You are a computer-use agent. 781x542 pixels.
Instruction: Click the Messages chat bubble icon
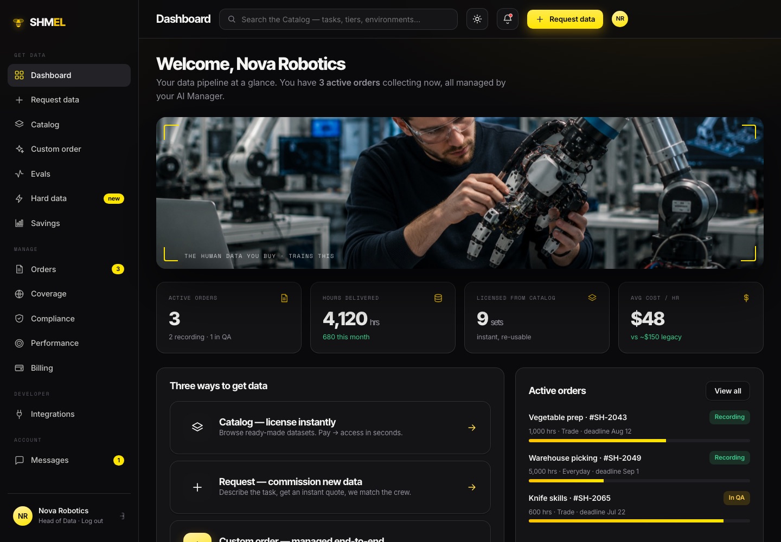coord(20,460)
